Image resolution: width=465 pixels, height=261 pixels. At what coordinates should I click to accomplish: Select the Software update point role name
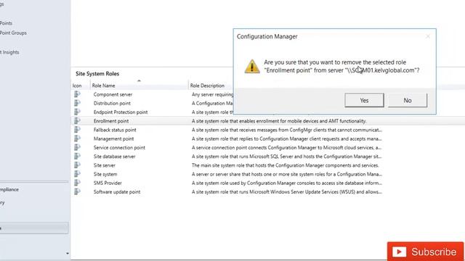pyautogui.click(x=117, y=192)
